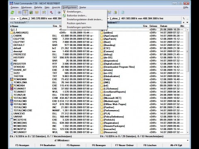Image resolution: width=199 pixels, height=149 pixels.
Task: Open the Netz menu
Action: (x=47, y=7)
